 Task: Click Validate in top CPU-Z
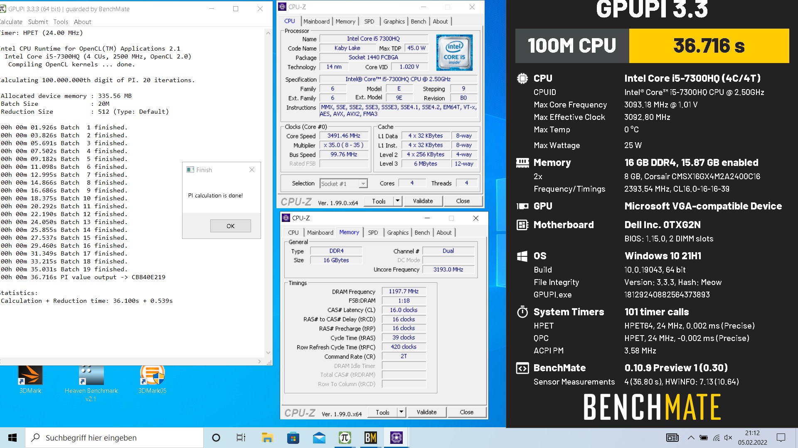(423, 201)
